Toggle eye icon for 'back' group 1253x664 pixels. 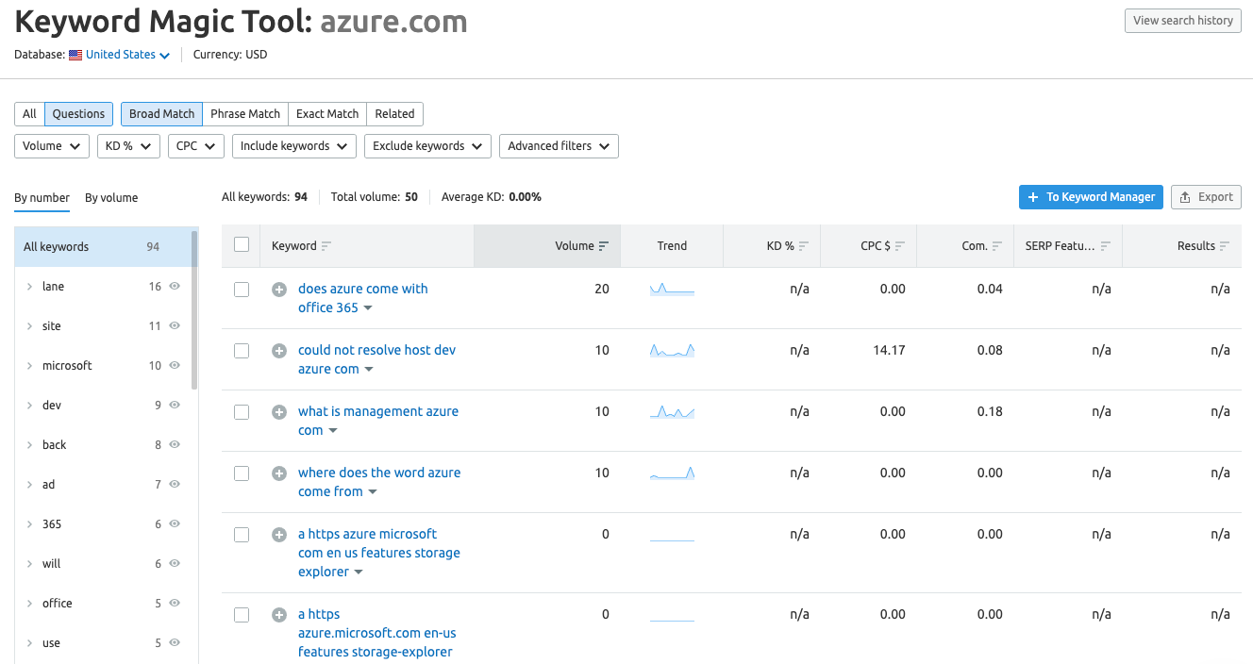pos(175,445)
